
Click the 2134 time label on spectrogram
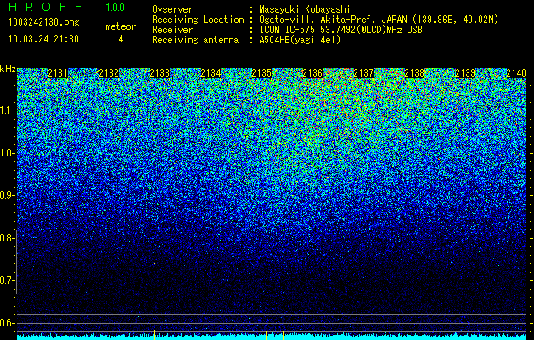click(211, 73)
